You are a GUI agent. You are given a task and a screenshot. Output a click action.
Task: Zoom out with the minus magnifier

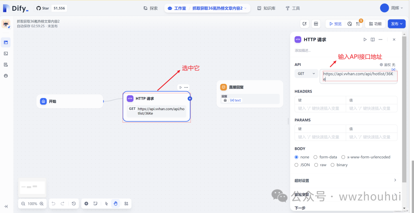tap(23, 203)
